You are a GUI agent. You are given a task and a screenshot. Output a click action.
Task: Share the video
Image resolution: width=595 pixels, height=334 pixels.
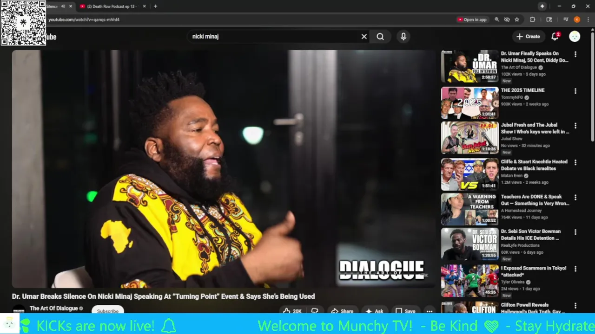point(342,311)
